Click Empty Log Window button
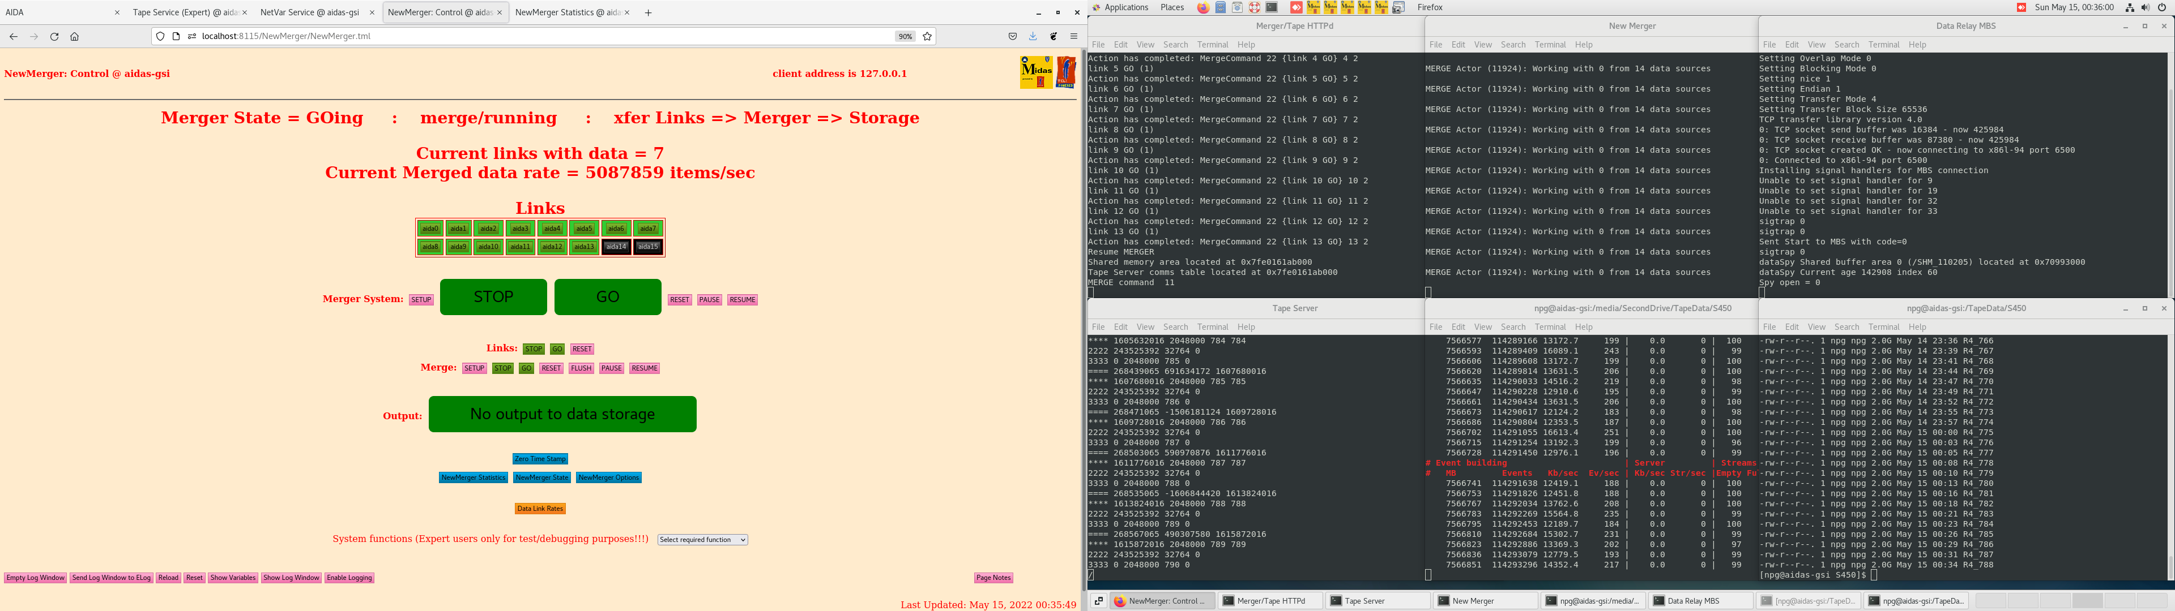The image size is (2175, 611). 36,578
